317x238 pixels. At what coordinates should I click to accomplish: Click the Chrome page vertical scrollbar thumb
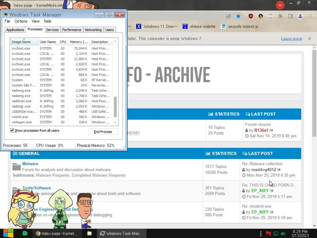pos(314,93)
